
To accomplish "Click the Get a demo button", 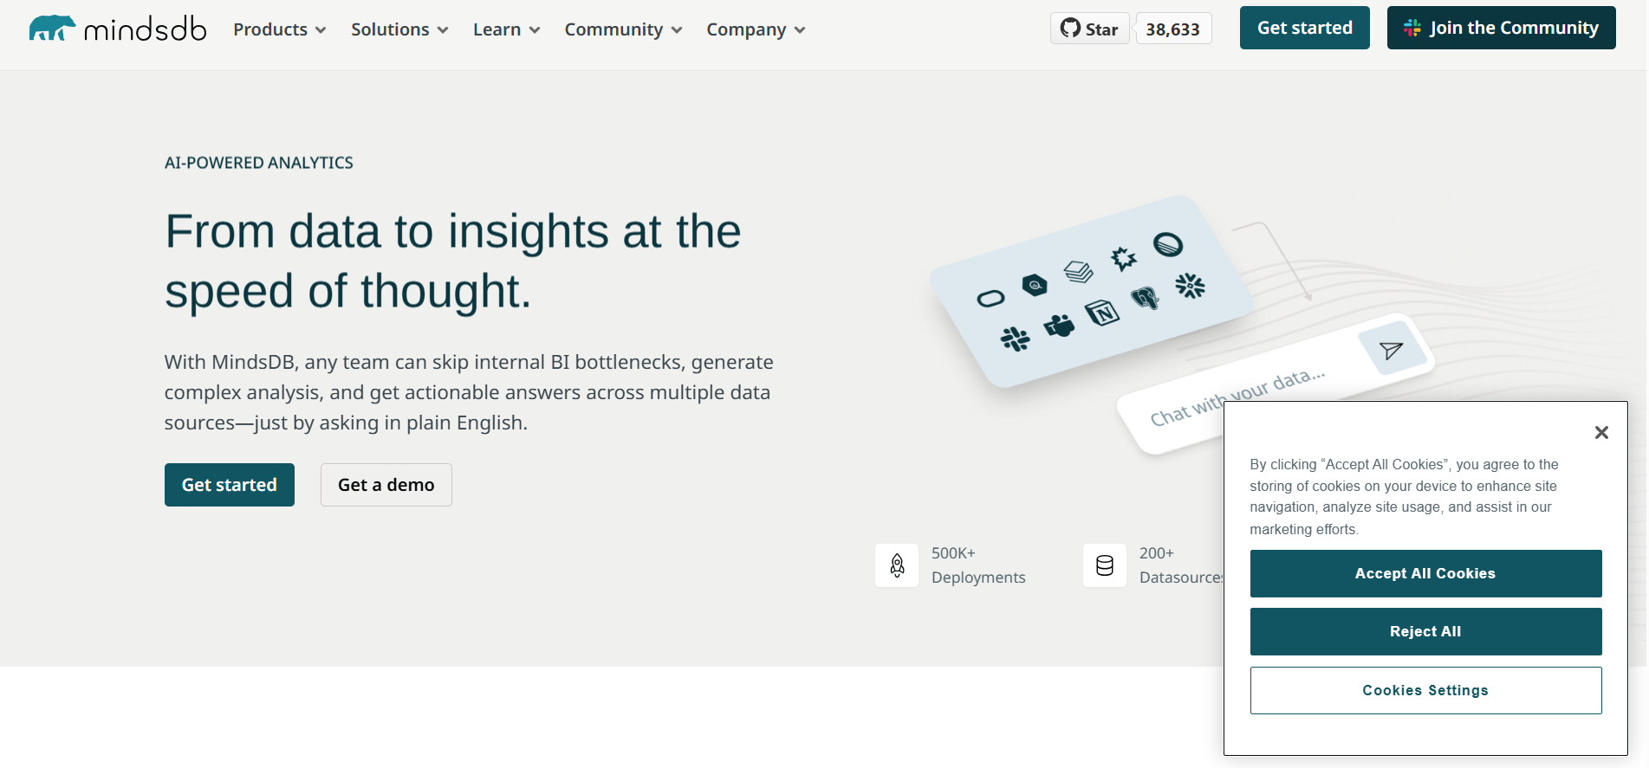I will [x=386, y=485].
